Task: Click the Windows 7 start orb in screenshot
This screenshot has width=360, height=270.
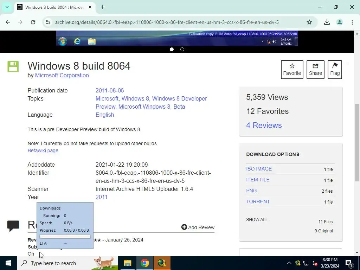Action: (63, 41)
